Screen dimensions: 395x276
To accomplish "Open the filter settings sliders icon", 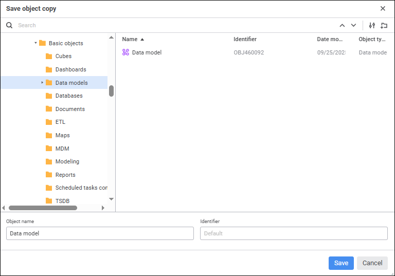I will click(372, 25).
